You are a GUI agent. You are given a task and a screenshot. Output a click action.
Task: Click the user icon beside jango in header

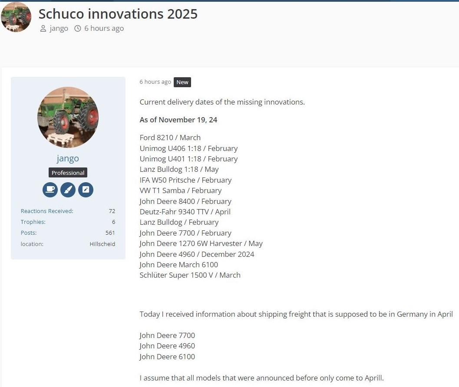pos(43,28)
